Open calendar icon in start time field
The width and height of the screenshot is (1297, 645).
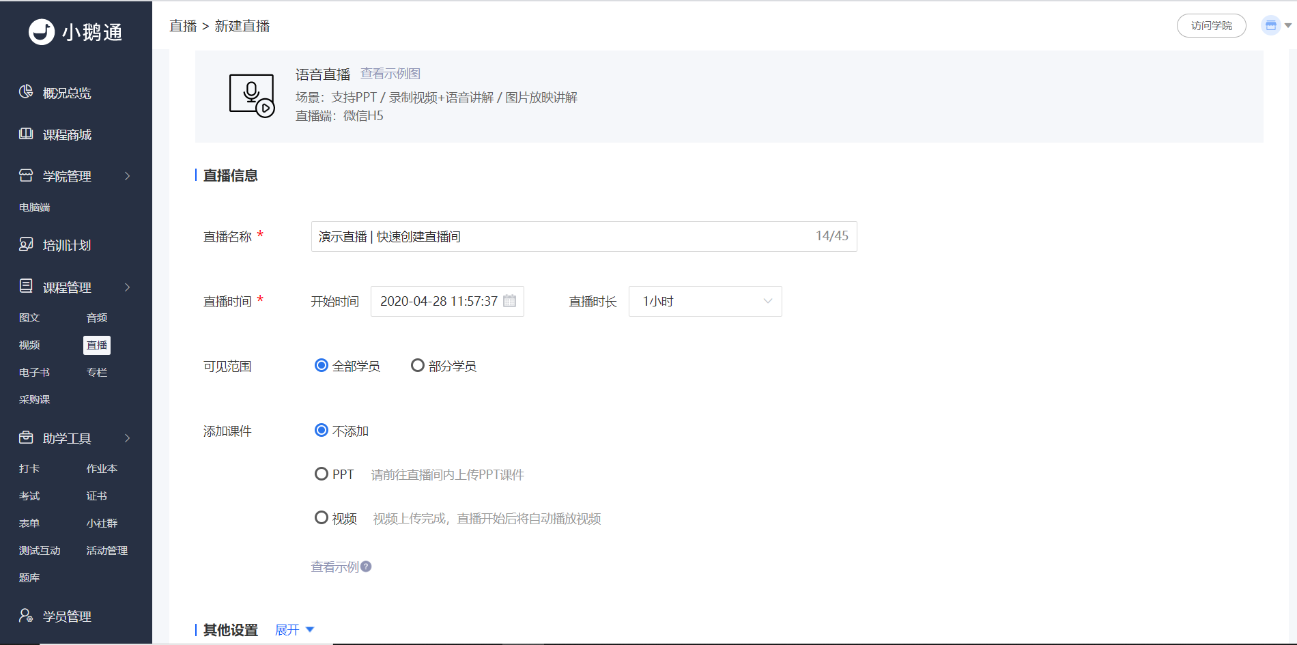coord(509,301)
